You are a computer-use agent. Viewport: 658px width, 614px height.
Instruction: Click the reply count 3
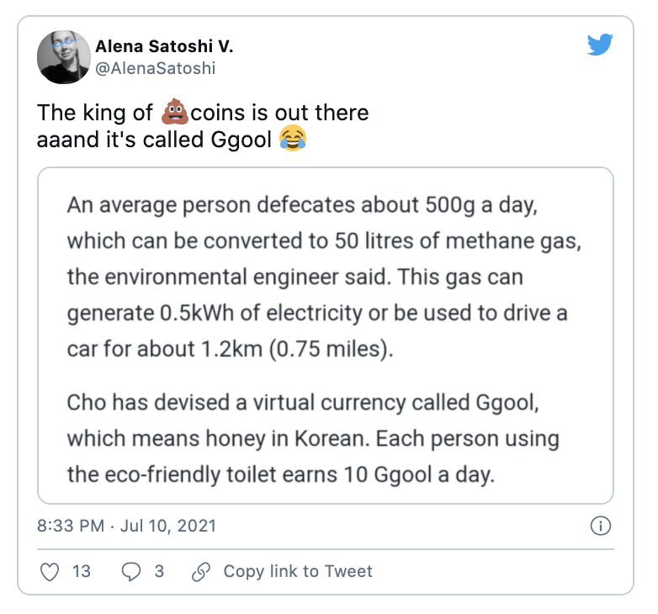click(159, 572)
